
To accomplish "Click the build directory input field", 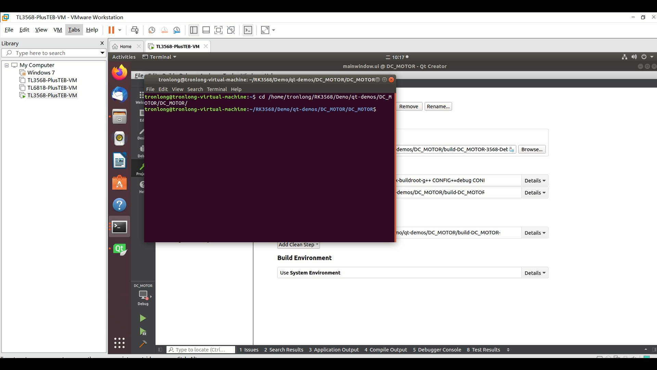I will [451, 149].
